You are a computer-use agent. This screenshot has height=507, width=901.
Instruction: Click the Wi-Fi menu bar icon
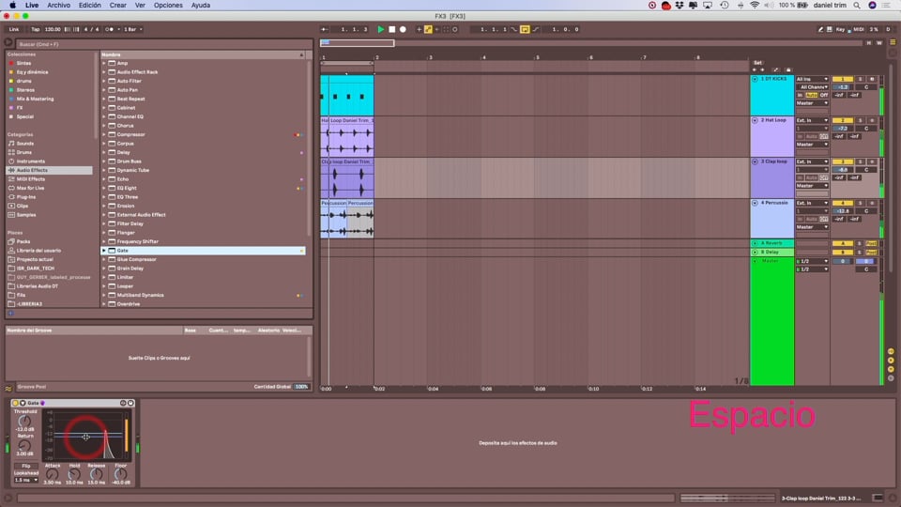point(755,6)
